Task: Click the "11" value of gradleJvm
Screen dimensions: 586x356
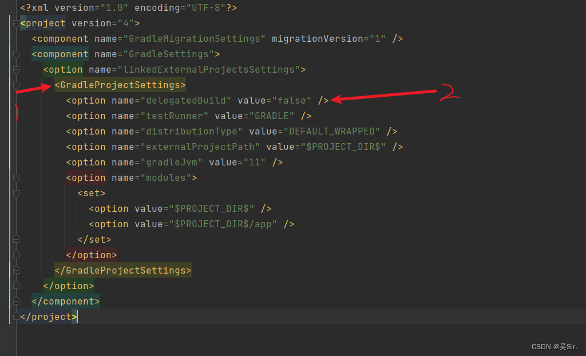Action: click(x=255, y=163)
